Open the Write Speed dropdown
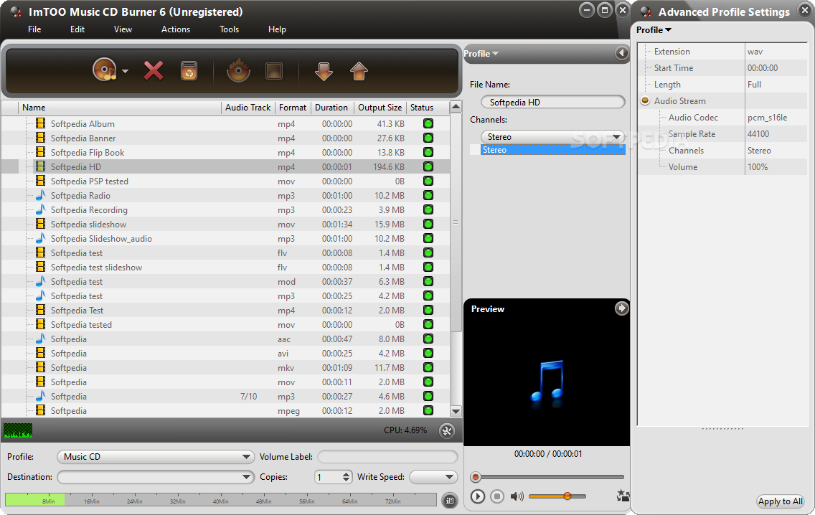Screen dimensions: 815x515 tap(433, 477)
